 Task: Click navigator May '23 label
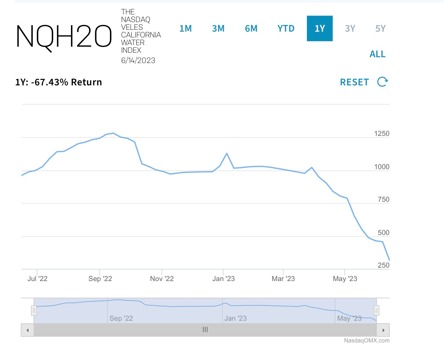click(349, 318)
